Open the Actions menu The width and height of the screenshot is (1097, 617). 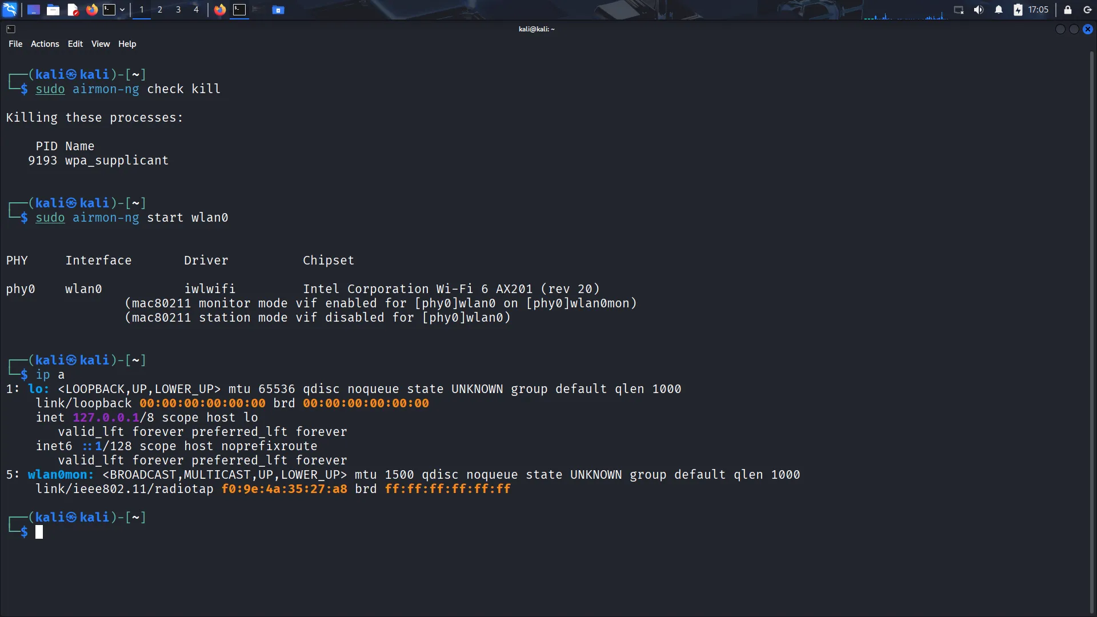coord(45,44)
